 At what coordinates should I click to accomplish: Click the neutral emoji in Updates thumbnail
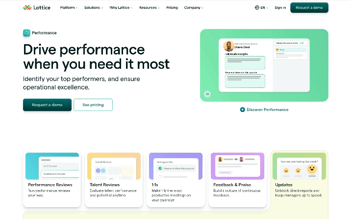click(298, 171)
